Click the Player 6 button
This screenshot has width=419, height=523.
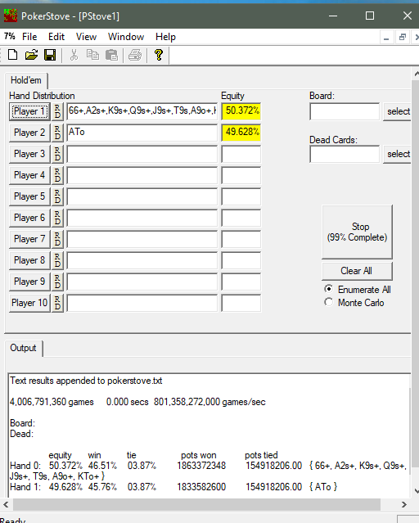click(x=29, y=219)
